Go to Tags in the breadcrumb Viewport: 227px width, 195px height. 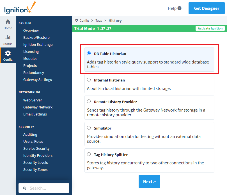point(98,21)
